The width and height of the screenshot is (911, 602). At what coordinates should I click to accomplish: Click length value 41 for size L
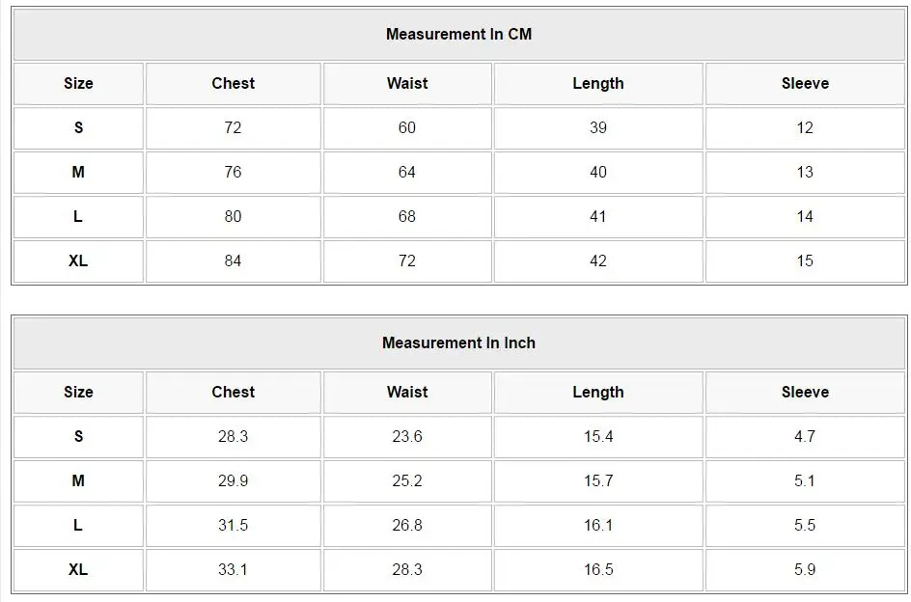click(x=597, y=217)
